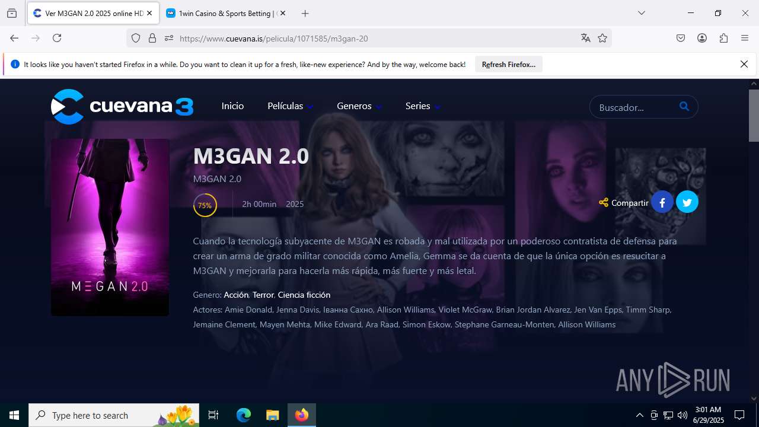Viewport: 759px width, 427px height.
Task: Reload the current page
Action: point(57,38)
